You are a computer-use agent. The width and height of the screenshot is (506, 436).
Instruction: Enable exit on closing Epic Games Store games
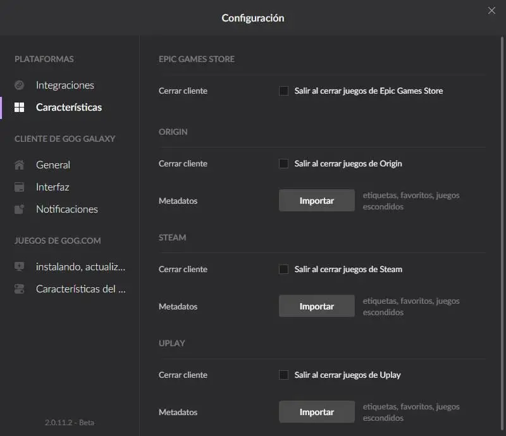(284, 91)
